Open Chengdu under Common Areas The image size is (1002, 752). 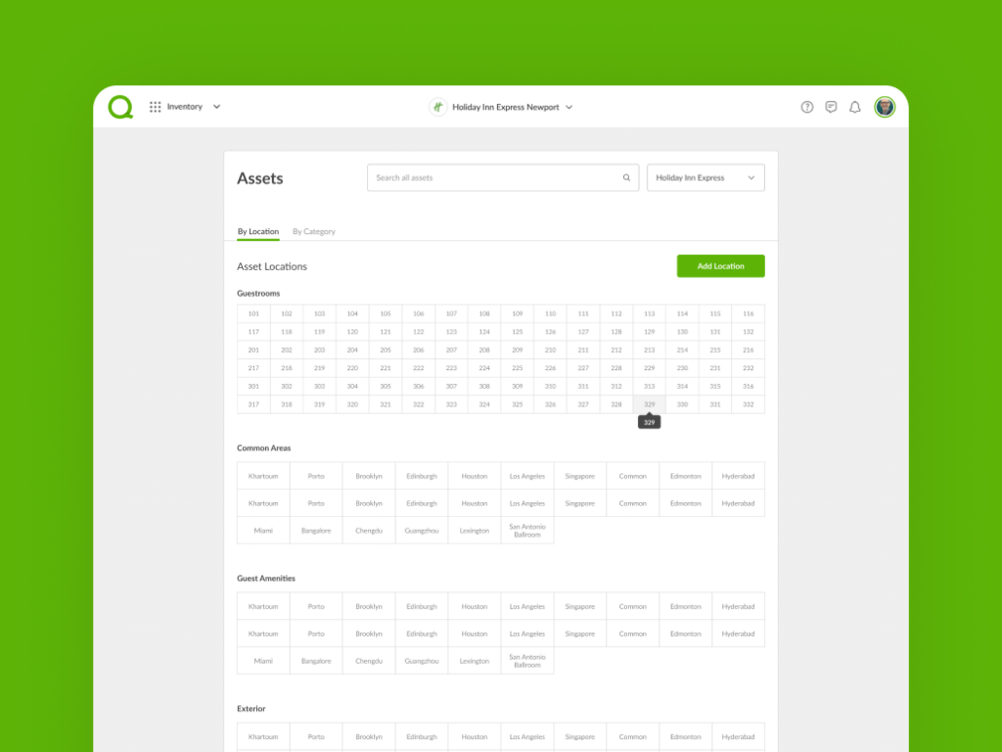point(369,531)
